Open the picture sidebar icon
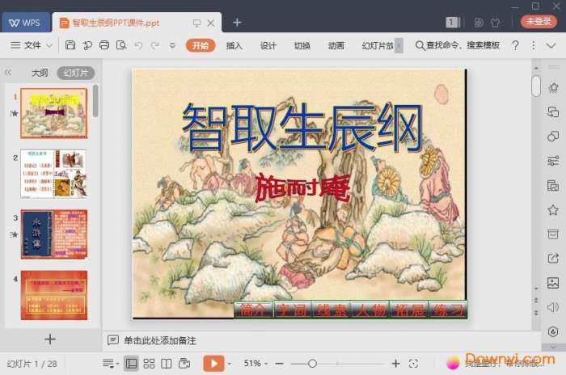 coord(553,283)
